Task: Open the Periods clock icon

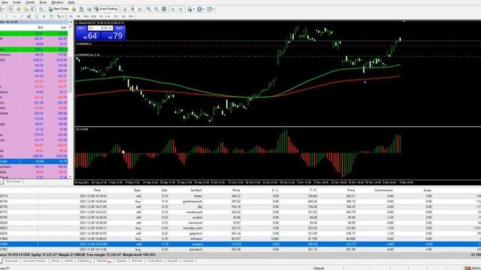Action: pyautogui.click(x=199, y=9)
